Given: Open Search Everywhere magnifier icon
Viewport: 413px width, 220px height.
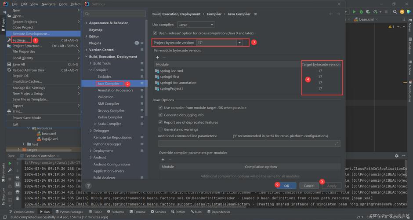Looking at the screenshot, I should (394, 12).
